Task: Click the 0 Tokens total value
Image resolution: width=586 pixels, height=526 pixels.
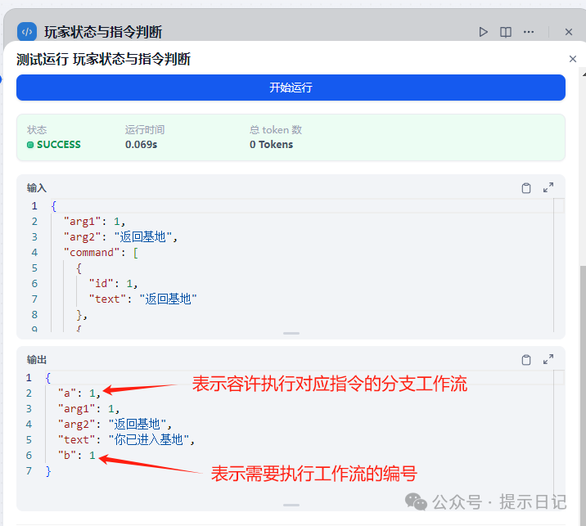Action: [271, 145]
